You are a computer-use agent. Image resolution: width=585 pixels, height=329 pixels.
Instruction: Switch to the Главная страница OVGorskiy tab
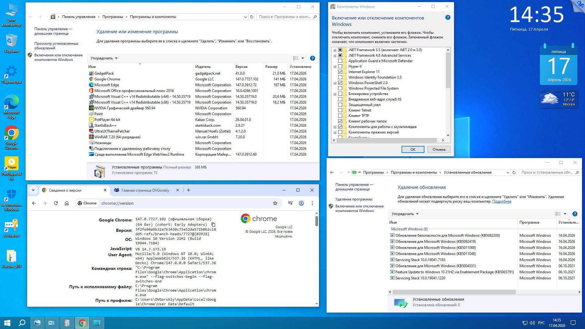[145, 190]
